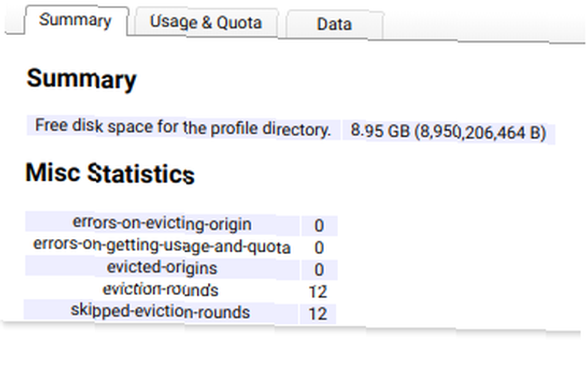Click the errors-on-evicting-origin value 0
Image resolution: width=587 pixels, height=389 pixels.
pos(319,225)
